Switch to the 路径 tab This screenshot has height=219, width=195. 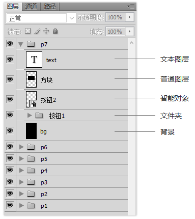50,7
